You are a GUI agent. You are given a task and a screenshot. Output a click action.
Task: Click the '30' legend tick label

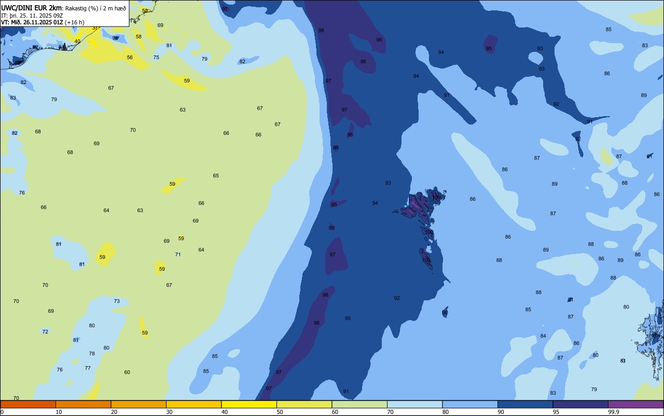coord(169,412)
